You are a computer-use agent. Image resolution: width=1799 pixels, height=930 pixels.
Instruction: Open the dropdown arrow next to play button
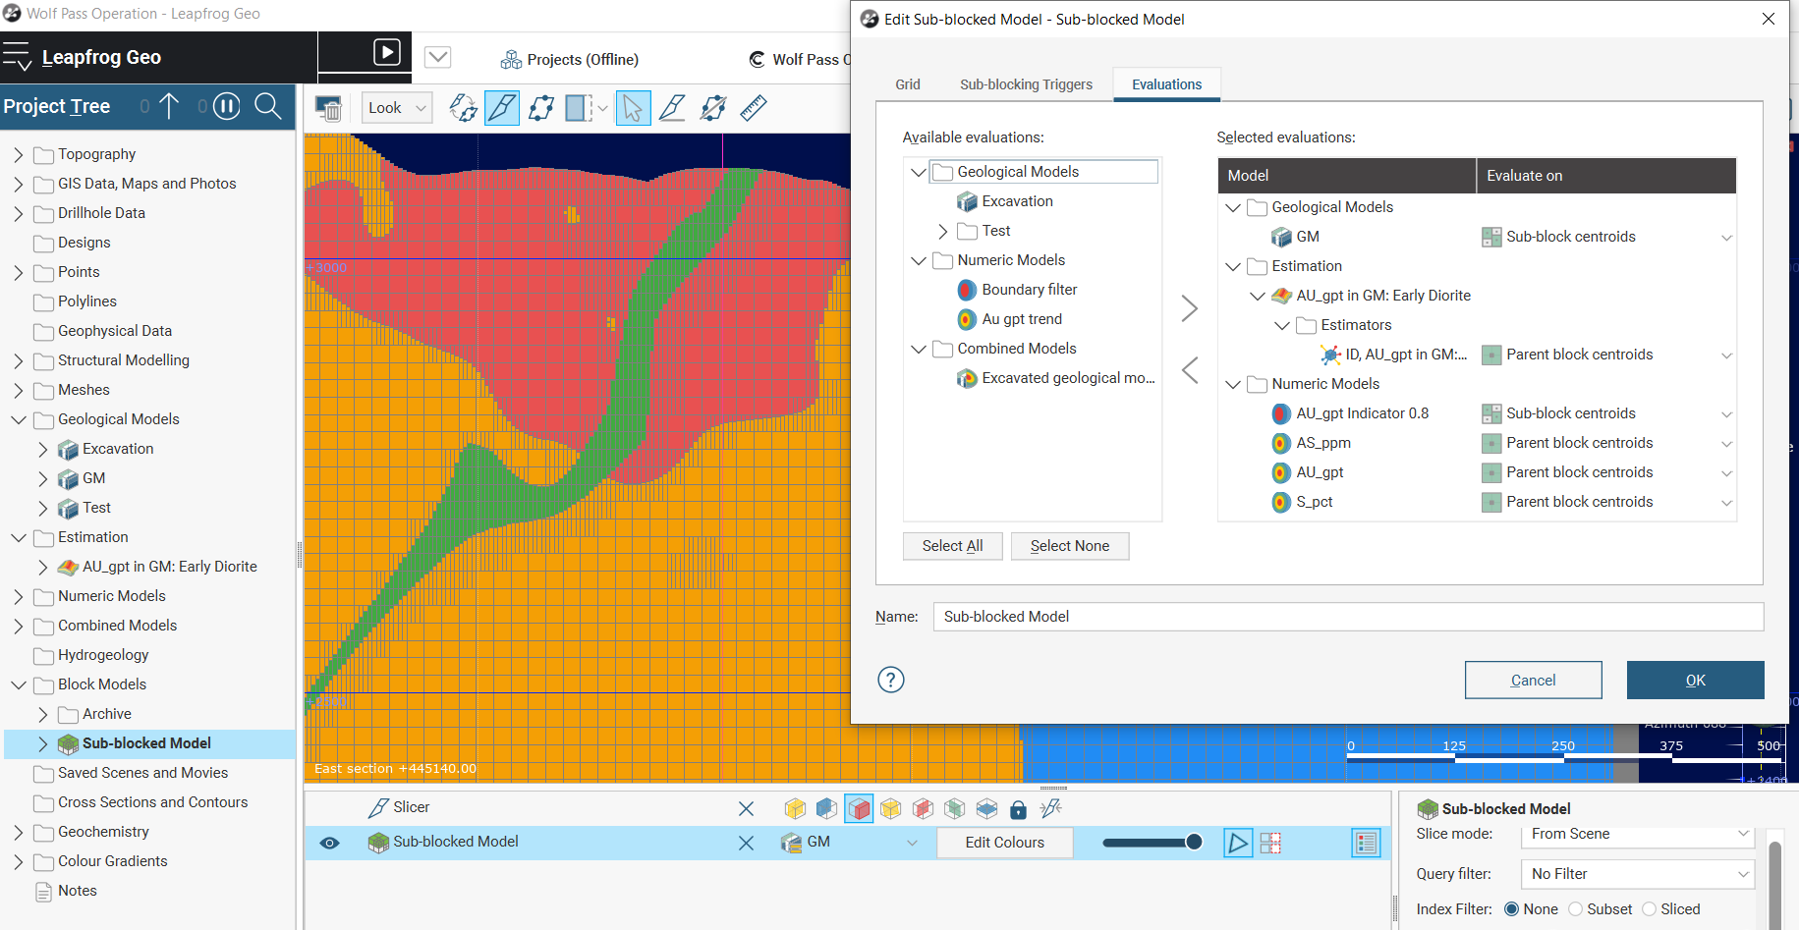coord(438,57)
